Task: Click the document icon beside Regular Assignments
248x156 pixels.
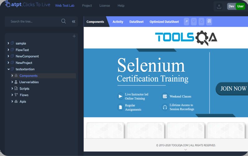Action: [x=120, y=107]
